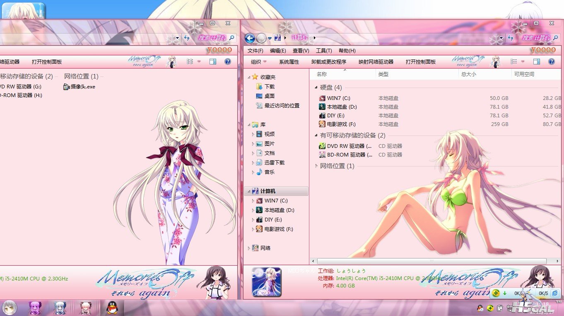564x316 pixels.
Task: Toggle the preview pane in the right window
Action: click(x=537, y=62)
